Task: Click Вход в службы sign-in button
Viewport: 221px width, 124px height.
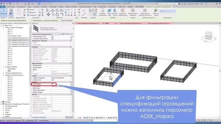Action: click(193, 4)
